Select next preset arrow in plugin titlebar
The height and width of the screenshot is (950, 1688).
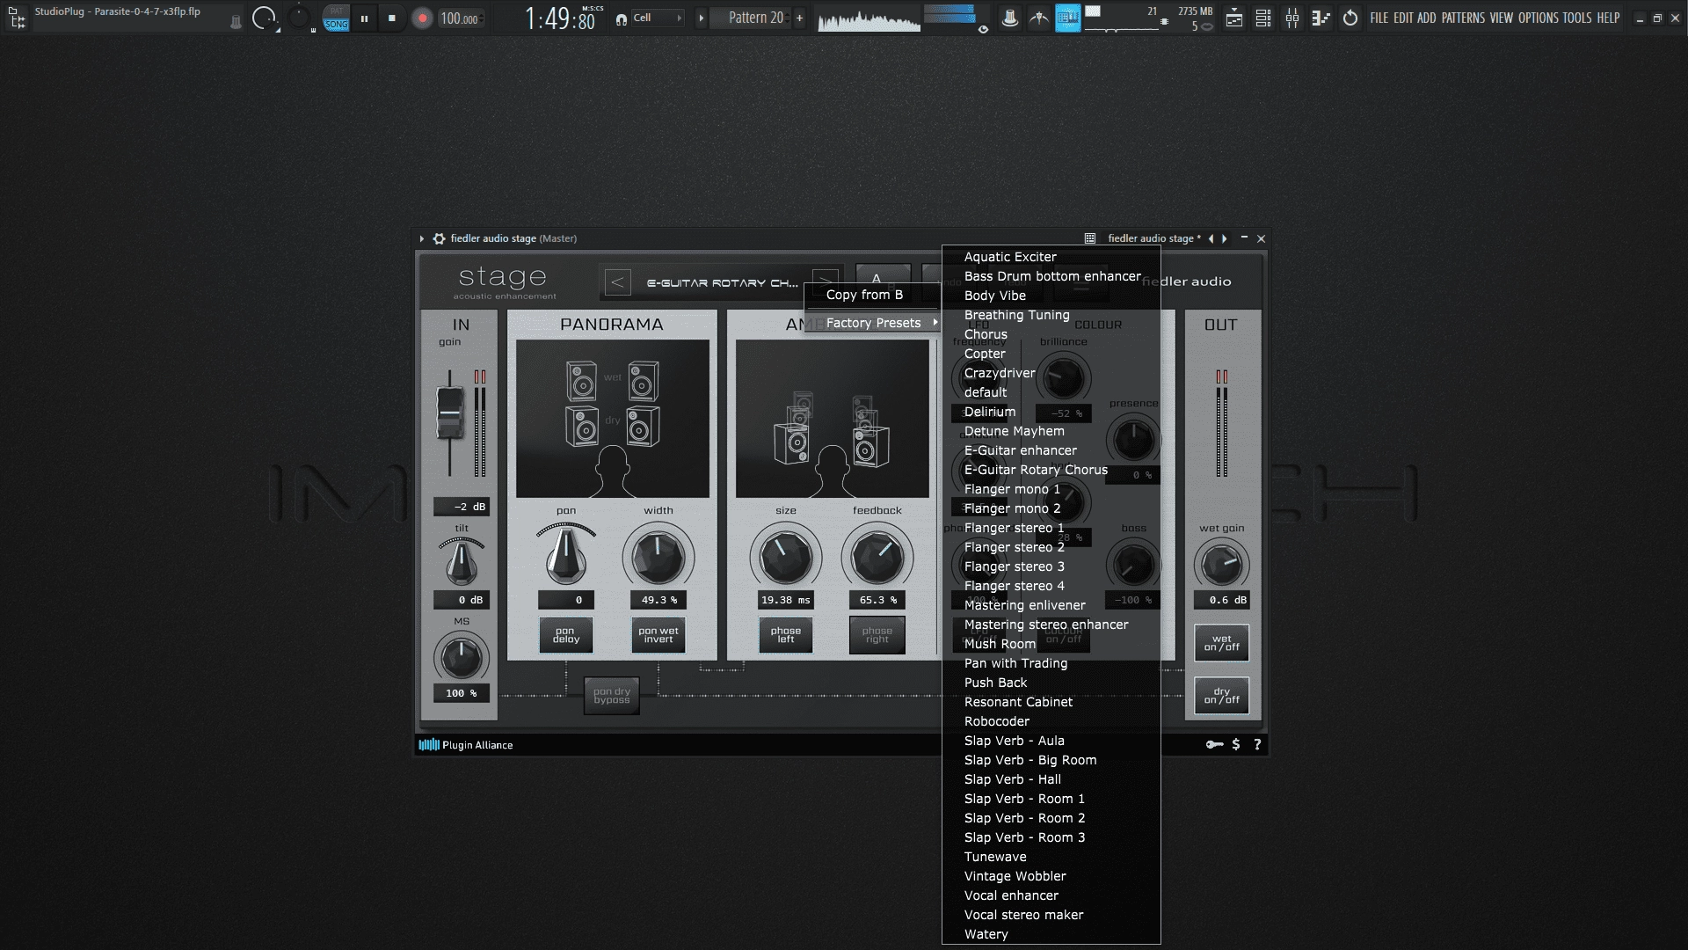(x=1225, y=238)
